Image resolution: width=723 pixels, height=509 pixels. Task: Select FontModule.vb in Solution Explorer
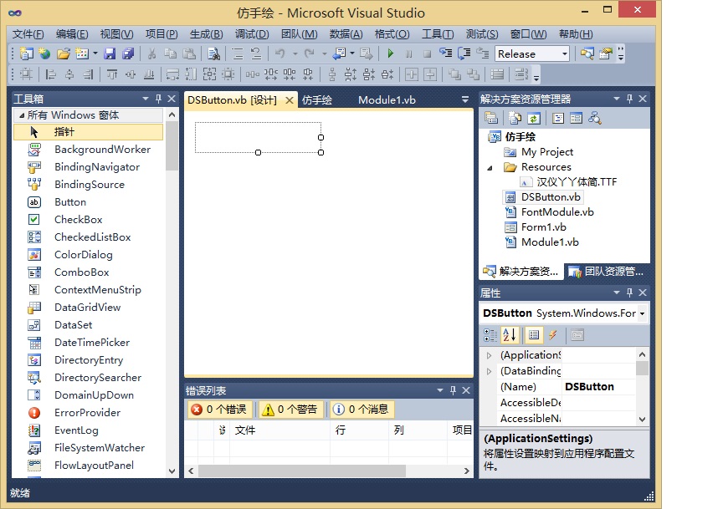(557, 212)
